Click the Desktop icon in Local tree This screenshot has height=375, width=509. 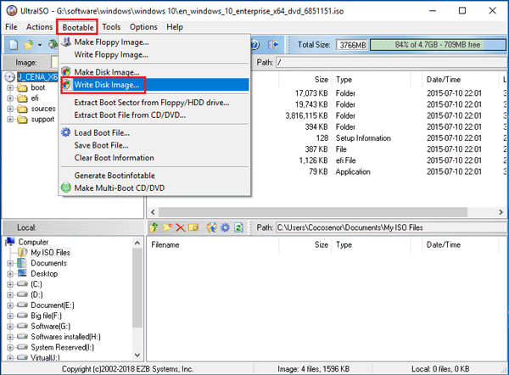click(22, 273)
